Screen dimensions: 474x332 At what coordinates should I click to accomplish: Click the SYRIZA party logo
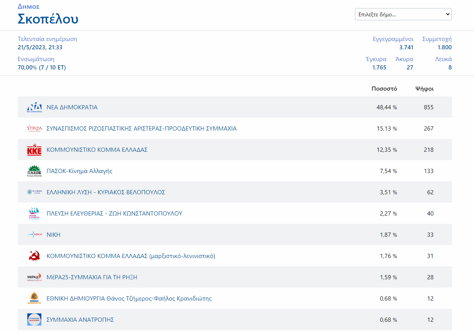34,129
